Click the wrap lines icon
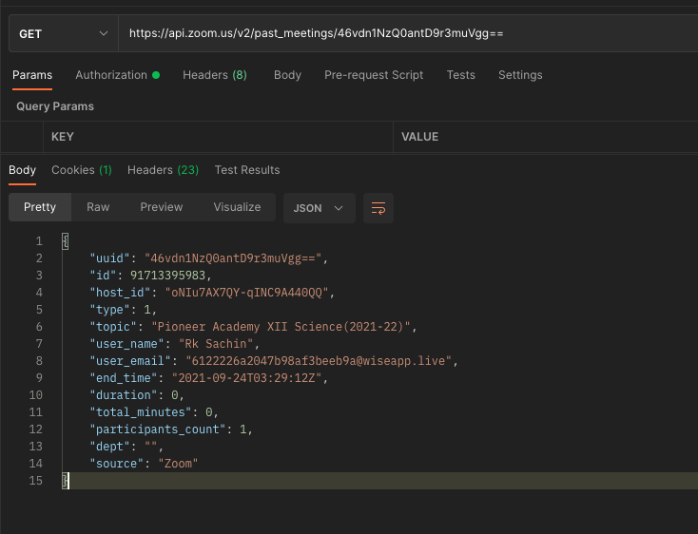Screen dimensions: 698x534 point(378,208)
